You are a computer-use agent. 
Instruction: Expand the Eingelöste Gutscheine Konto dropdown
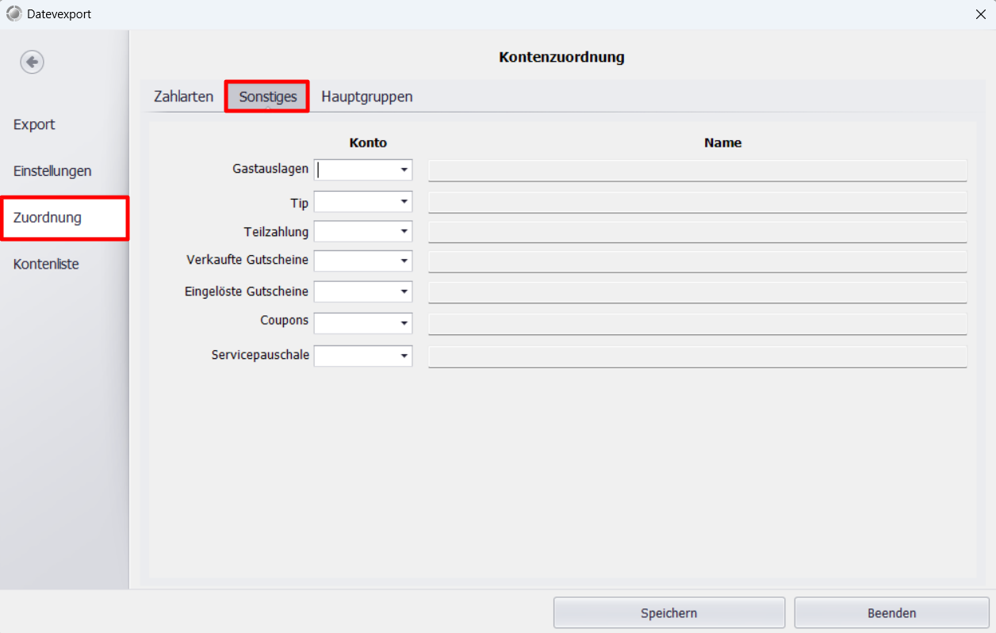[404, 292]
